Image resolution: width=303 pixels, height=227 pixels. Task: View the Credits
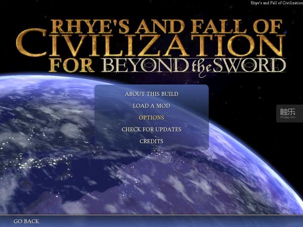tap(151, 141)
